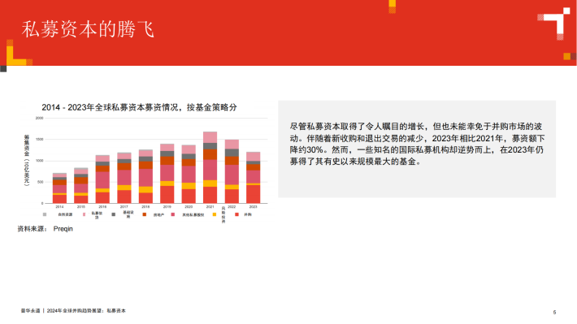Click the white corner logo at top right
This screenshot has width=577, height=324.
pos(553,23)
